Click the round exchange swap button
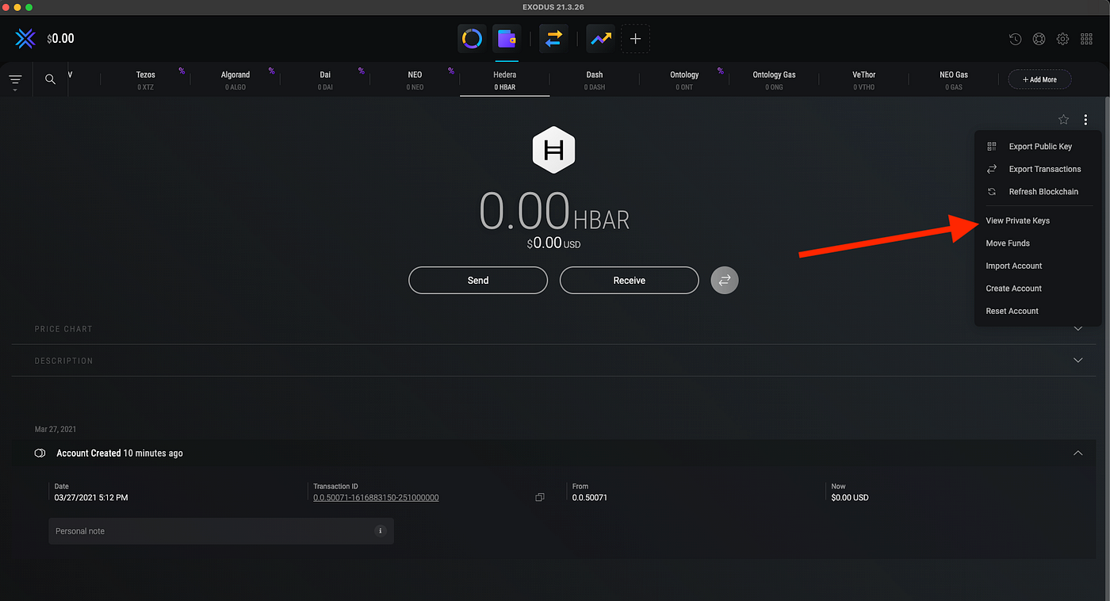Screen dimensions: 1110x601 [x=724, y=280]
